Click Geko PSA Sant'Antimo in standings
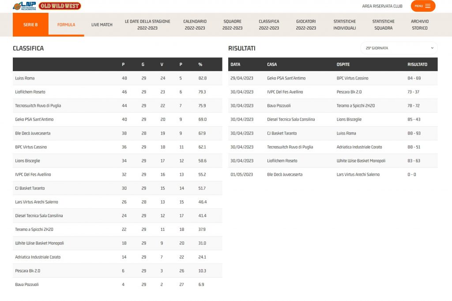452x301 pixels. pos(34,119)
